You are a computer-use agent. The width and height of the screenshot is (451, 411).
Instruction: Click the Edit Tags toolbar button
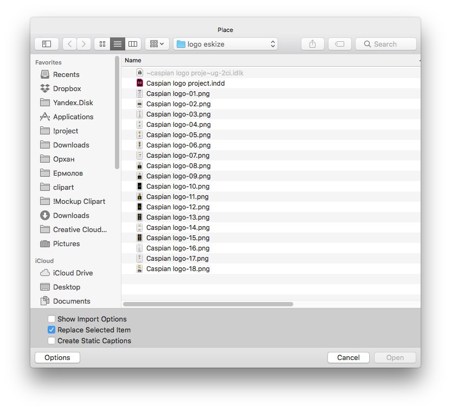340,44
